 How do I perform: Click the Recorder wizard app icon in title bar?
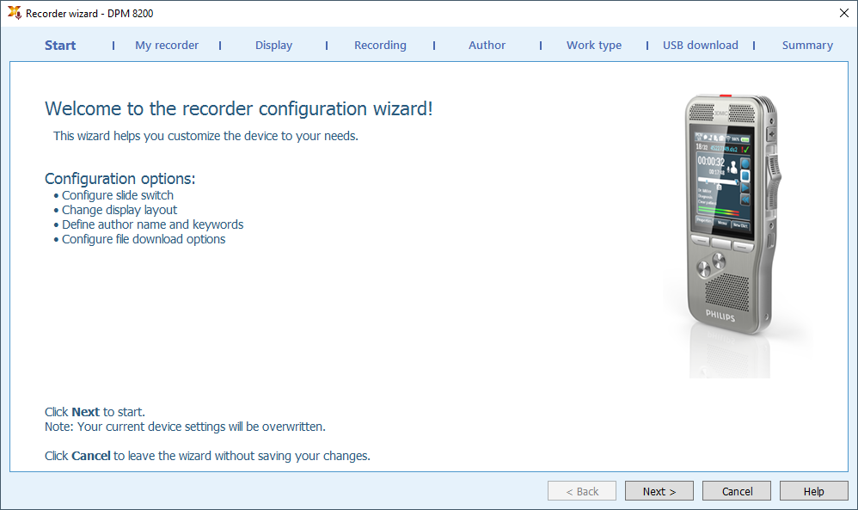click(15, 13)
